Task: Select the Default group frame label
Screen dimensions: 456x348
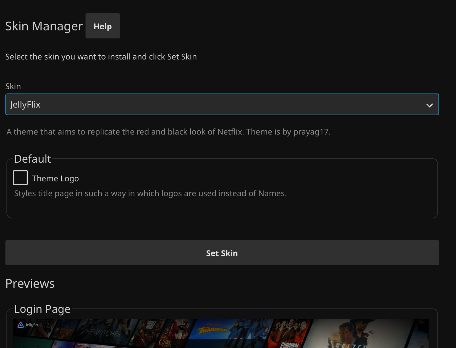Action: [x=32, y=159]
